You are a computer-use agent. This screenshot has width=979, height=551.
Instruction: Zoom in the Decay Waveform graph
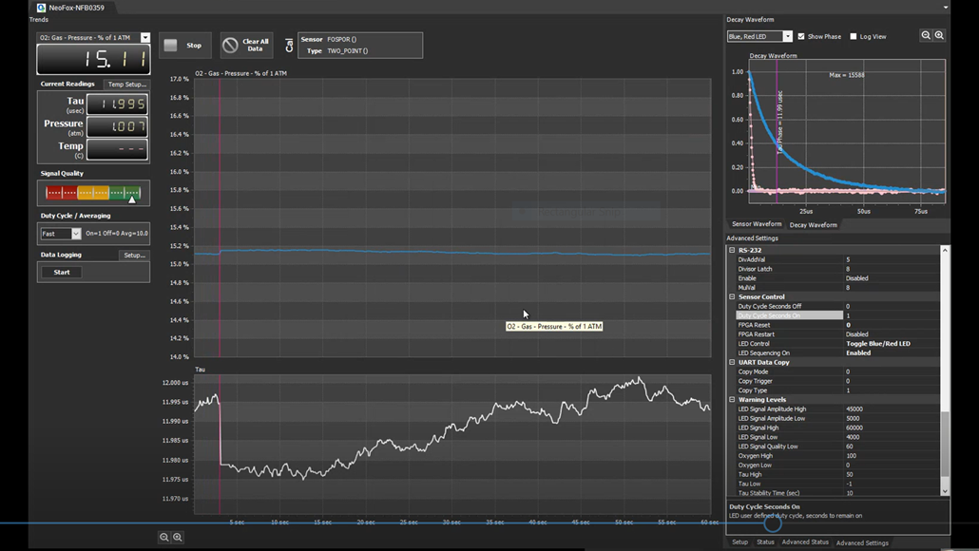[x=939, y=36]
